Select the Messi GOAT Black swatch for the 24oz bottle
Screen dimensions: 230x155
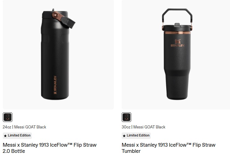pos(7,117)
